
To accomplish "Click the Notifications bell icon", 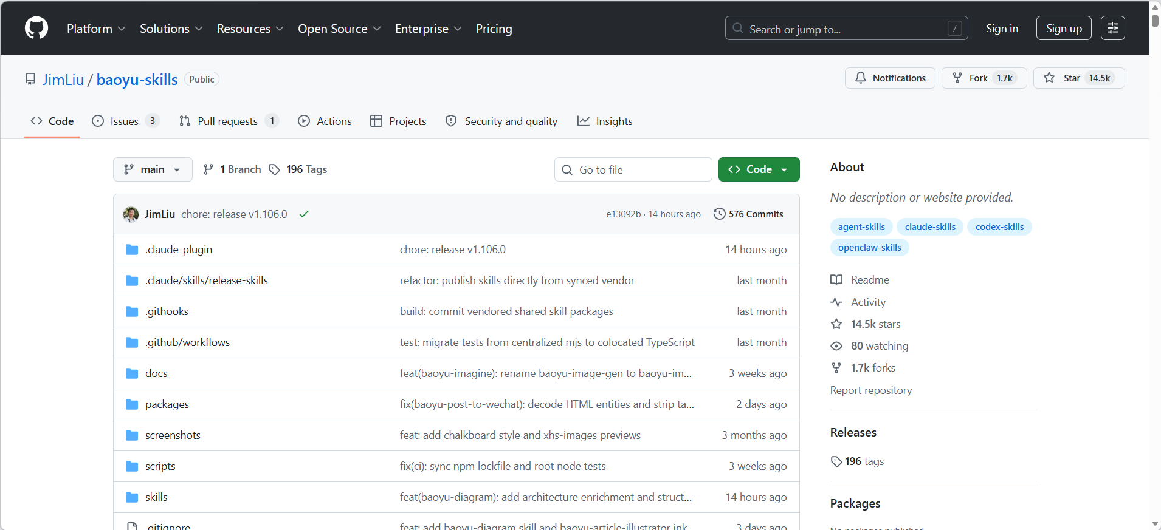I will pos(861,78).
